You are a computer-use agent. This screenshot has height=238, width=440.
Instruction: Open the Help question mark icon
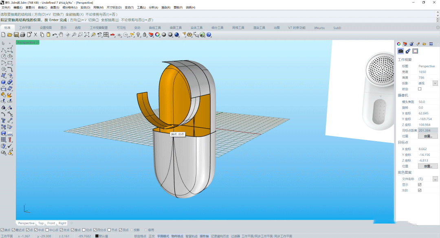coord(209,35)
